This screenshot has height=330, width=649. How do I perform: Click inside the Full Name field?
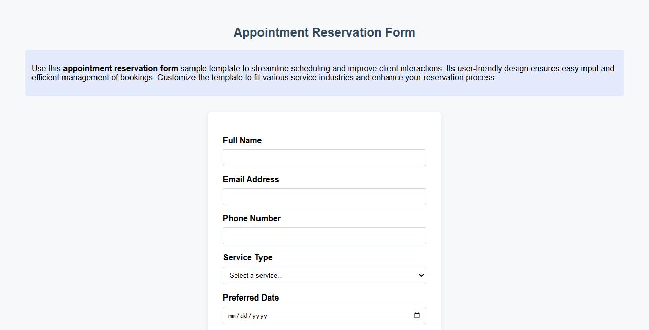(x=324, y=157)
